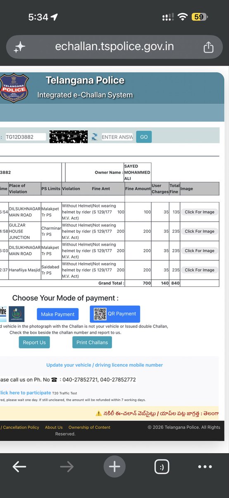The height and width of the screenshot is (498, 229).
Task: Open the Ownership of Content link
Action: pos(89,427)
